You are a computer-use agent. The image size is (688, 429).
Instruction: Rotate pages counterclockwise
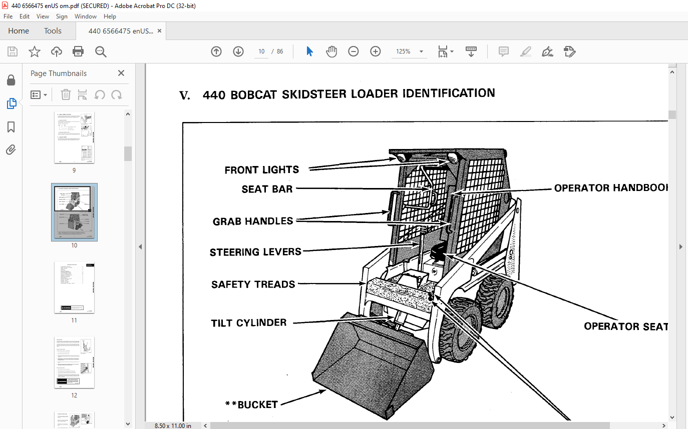pos(100,94)
